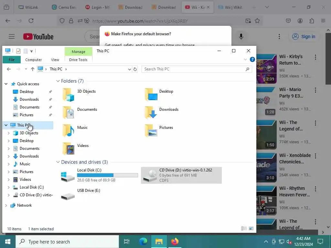This screenshot has height=248, width=331.
Task: Open Task View on the taskbar
Action: tap(127, 242)
